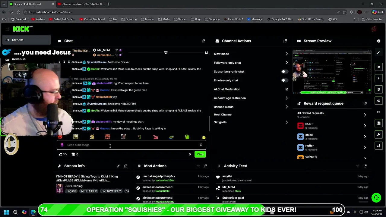Image resolution: width=386 pixels, height=217 pixels.
Task: Reload the page in browser toolbar
Action: 11,12
